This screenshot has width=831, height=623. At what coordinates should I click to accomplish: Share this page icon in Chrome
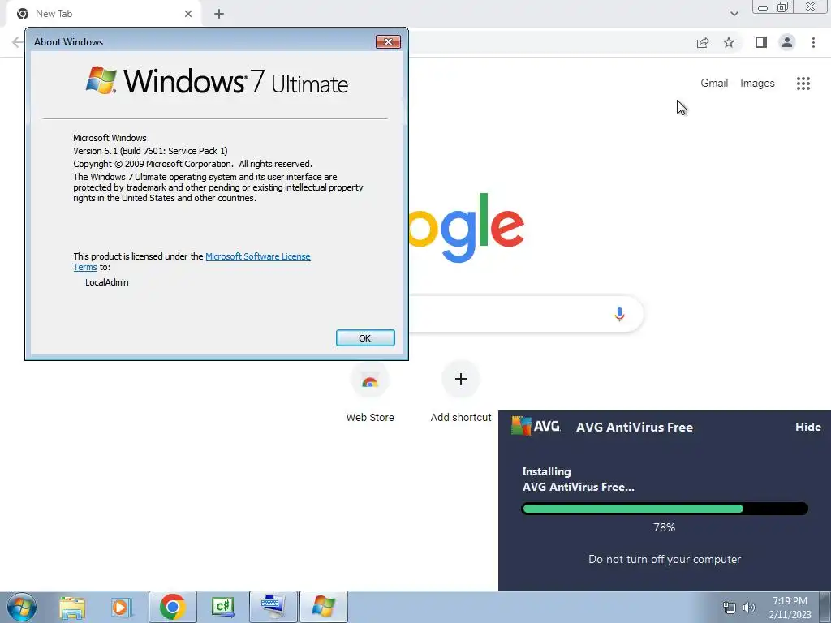pos(703,42)
